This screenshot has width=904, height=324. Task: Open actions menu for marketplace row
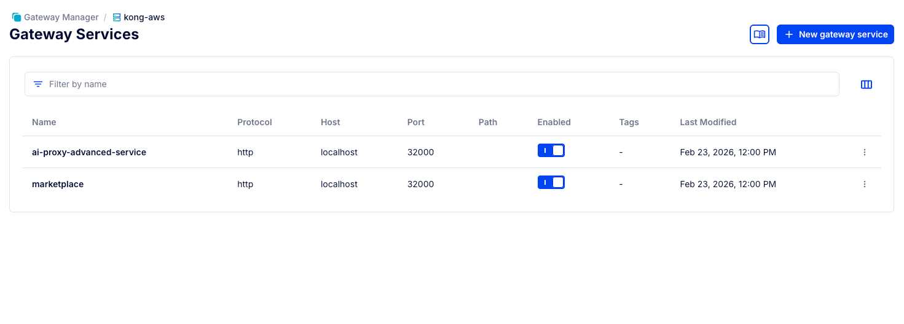point(865,184)
